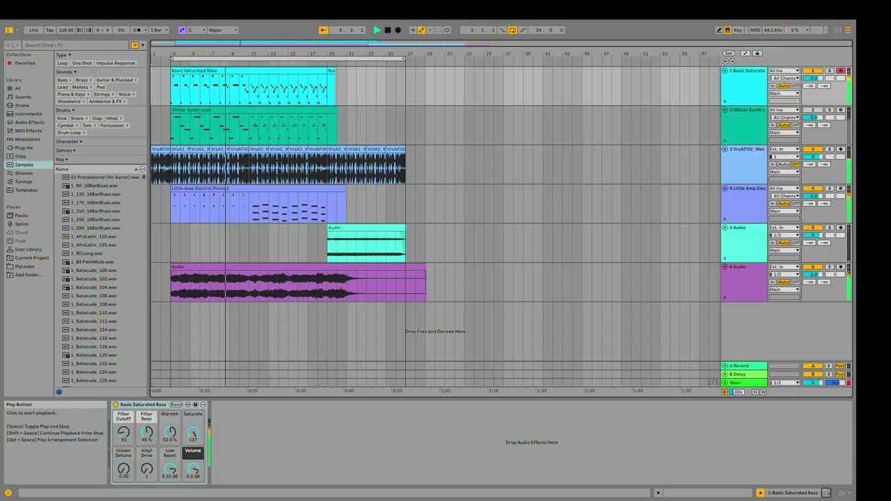Click track 3's pan control
891x501 pixels.
(835, 157)
